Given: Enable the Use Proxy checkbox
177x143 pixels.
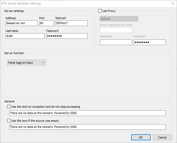Looking at the screenshot, I should (100, 11).
